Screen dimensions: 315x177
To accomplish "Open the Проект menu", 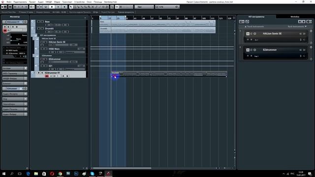I will (x=32, y=2).
